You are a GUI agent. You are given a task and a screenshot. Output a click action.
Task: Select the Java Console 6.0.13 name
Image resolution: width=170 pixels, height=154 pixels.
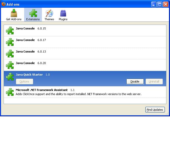pyautogui.click(x=25, y=52)
